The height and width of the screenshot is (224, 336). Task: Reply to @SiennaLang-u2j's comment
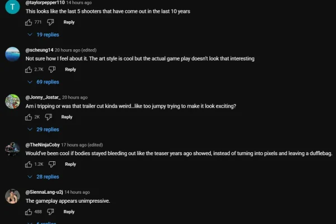(x=69, y=212)
